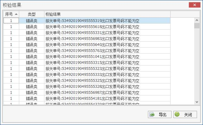Click 序号 cell 1 in row ending 5333
203x125 pixels.
click(11, 75)
